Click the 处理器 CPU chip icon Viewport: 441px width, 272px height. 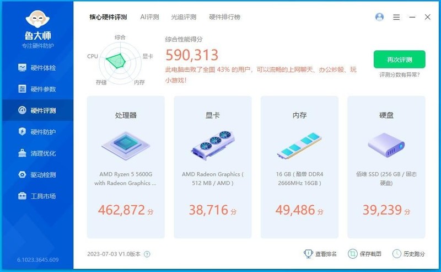pos(126,146)
